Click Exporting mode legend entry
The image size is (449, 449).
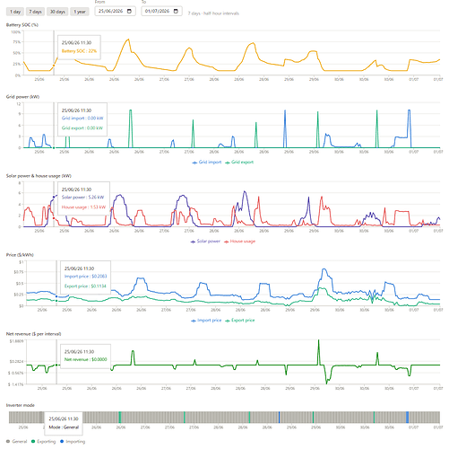[44, 442]
